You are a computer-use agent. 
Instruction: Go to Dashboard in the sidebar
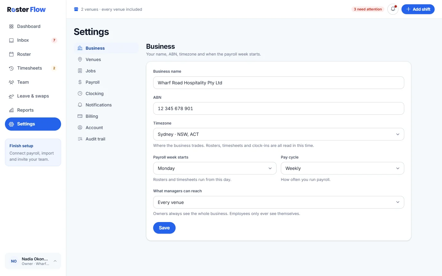[x=33, y=26]
